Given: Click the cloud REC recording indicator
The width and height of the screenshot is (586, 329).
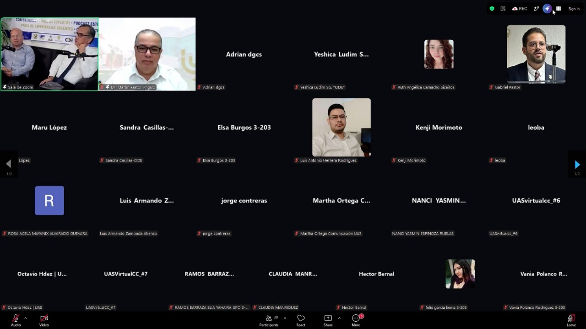Looking at the screenshot, I should tap(520, 9).
